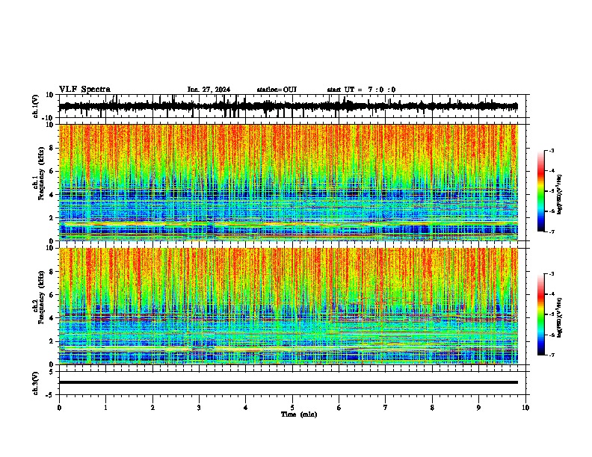The width and height of the screenshot is (592, 457).
Task: Click the "start UT = 7 : 0 : 0" text
Action: (x=361, y=90)
